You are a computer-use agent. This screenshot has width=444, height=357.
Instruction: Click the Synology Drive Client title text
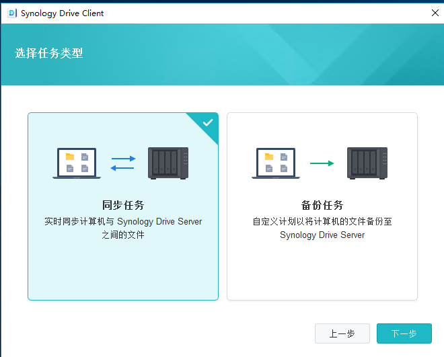[x=63, y=13]
